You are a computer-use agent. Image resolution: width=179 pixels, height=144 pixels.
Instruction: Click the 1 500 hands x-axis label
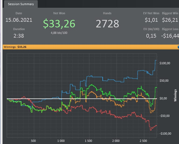coord(88,141)
